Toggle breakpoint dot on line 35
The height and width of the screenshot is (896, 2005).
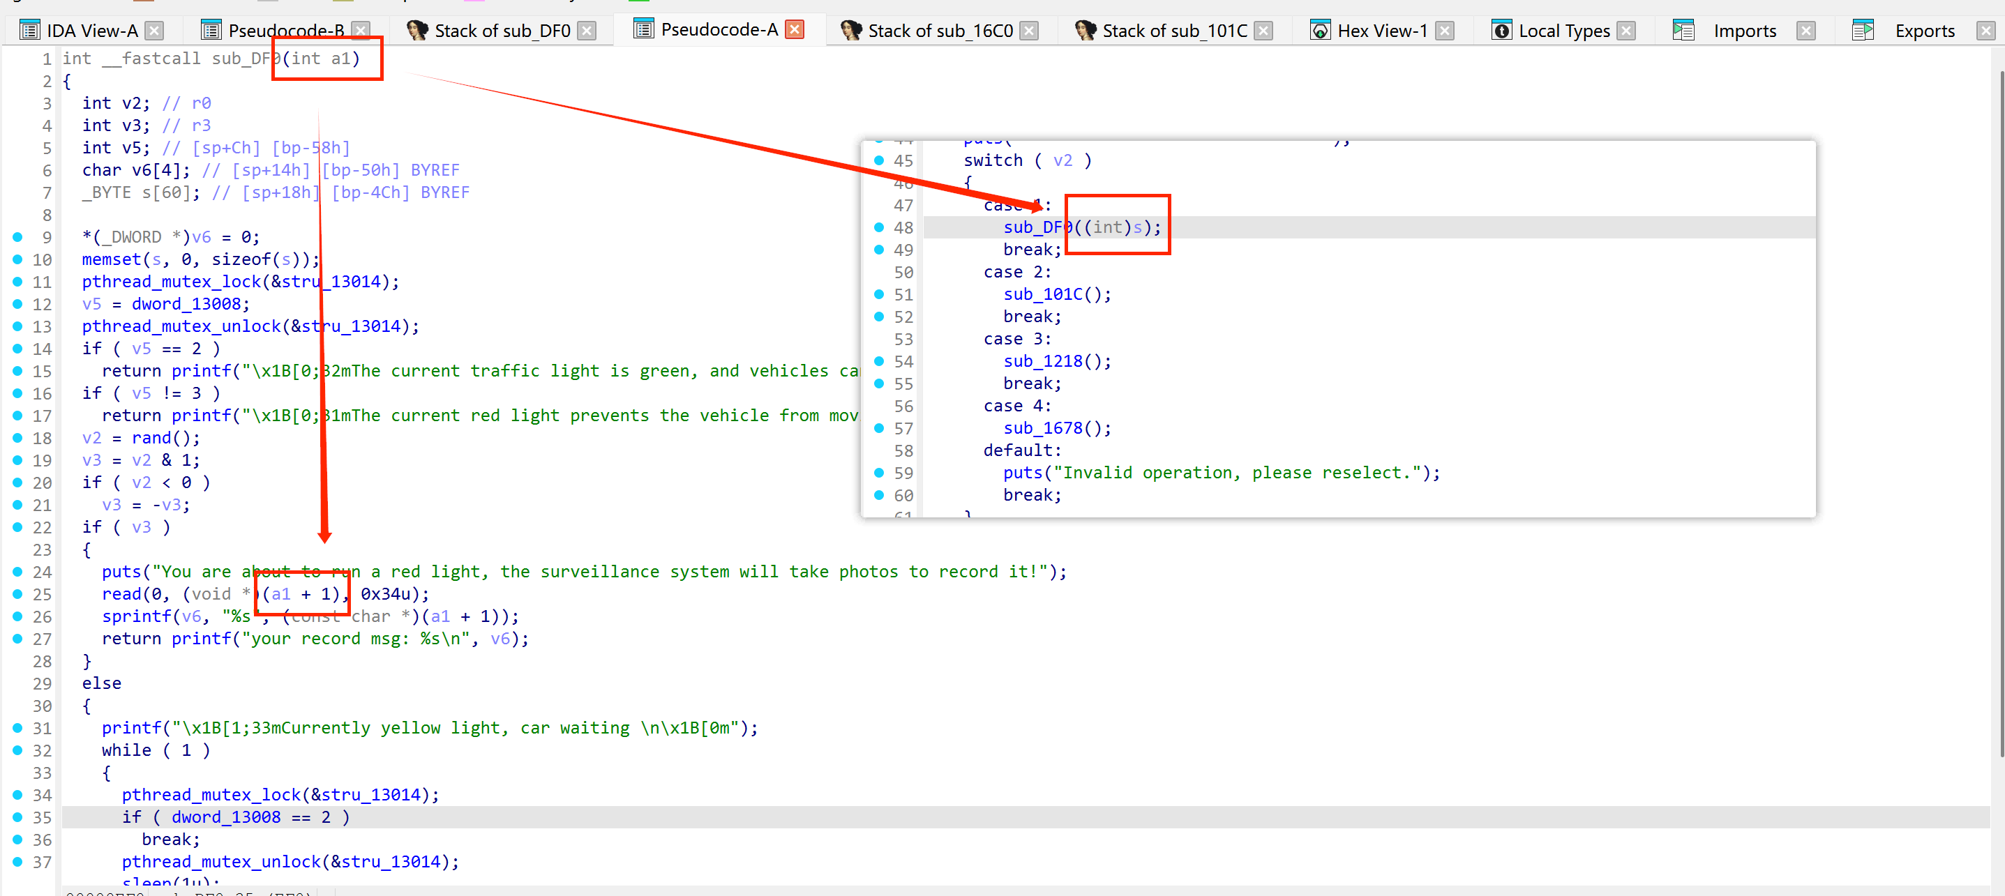coord(17,817)
